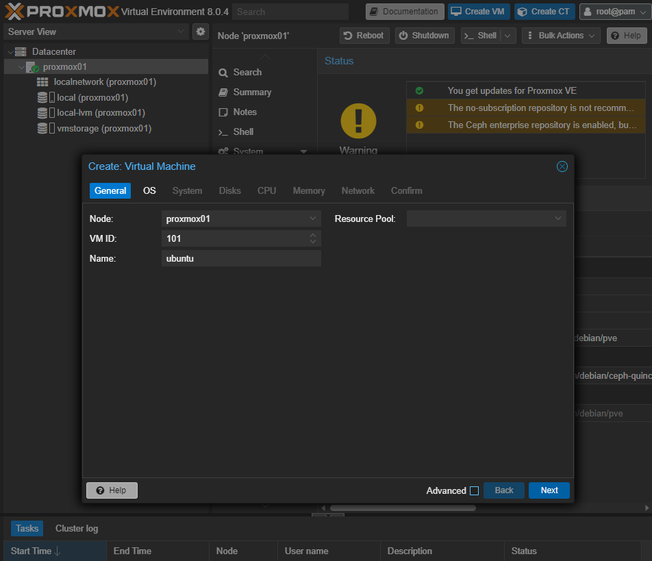Close the Create Virtual Machine dialog
Image resolution: width=652 pixels, height=561 pixels.
[562, 166]
